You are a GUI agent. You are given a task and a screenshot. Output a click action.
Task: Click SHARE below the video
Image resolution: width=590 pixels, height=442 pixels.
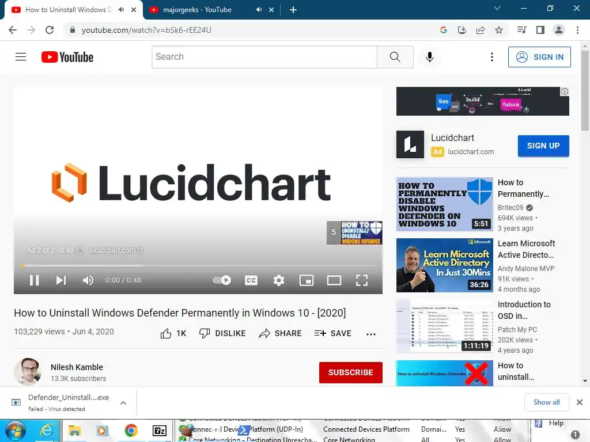pos(281,333)
